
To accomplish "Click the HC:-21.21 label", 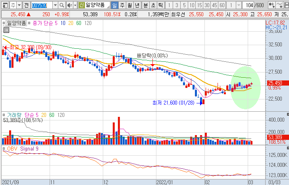I will [x=276, y=27].
